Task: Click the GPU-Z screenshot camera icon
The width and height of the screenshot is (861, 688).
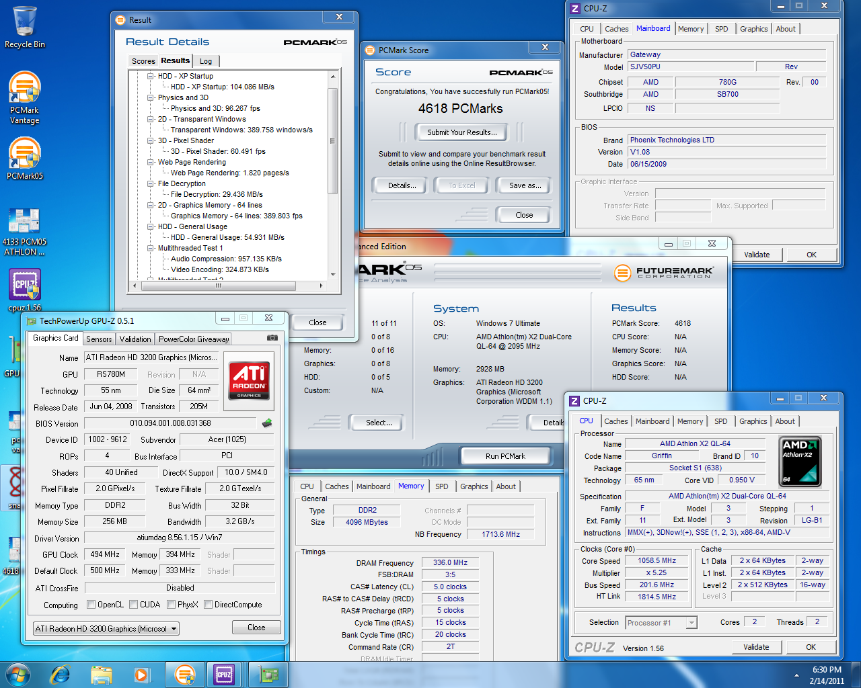Action: point(272,338)
